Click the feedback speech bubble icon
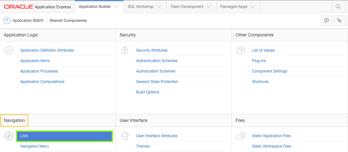Image resolution: width=348 pixels, height=152 pixels. pyautogui.click(x=326, y=21)
